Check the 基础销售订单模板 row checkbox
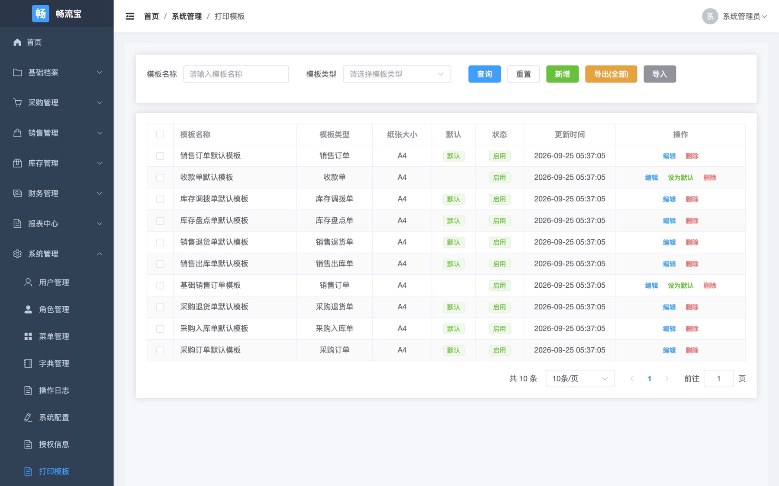The image size is (779, 486). coord(160,286)
